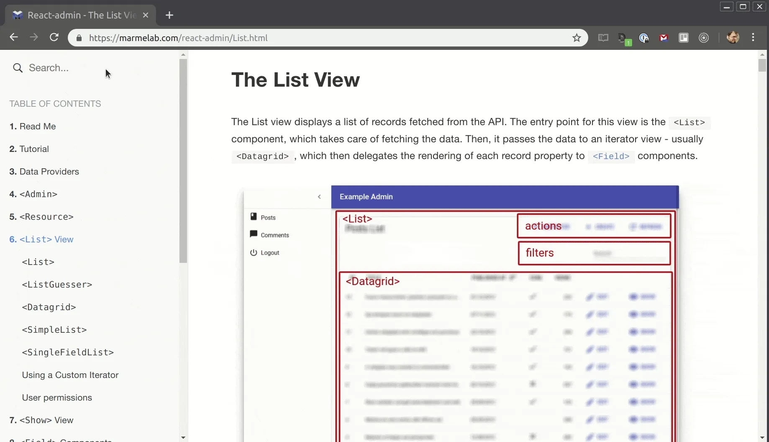Go to the Tutorial section
769x442 pixels.
tap(34, 149)
